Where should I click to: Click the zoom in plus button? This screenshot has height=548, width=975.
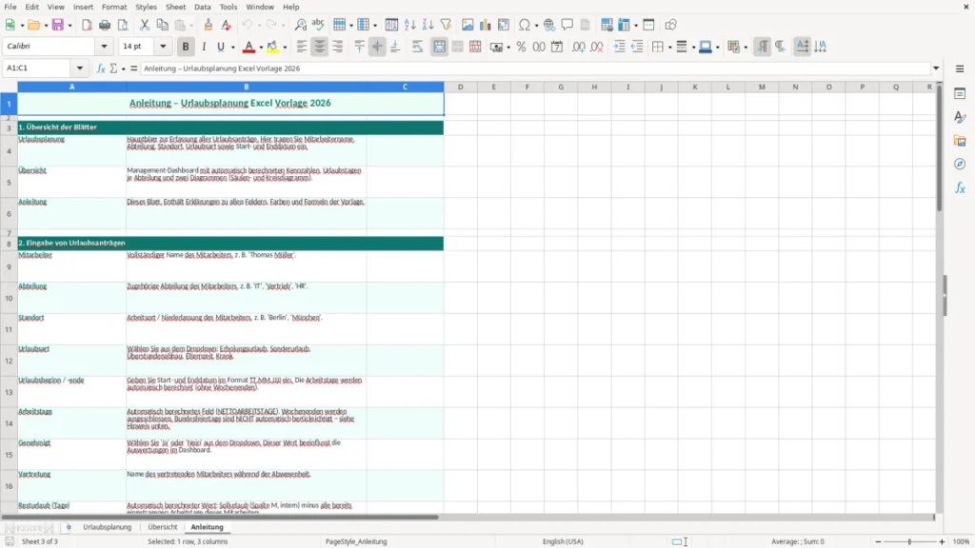[x=942, y=541]
